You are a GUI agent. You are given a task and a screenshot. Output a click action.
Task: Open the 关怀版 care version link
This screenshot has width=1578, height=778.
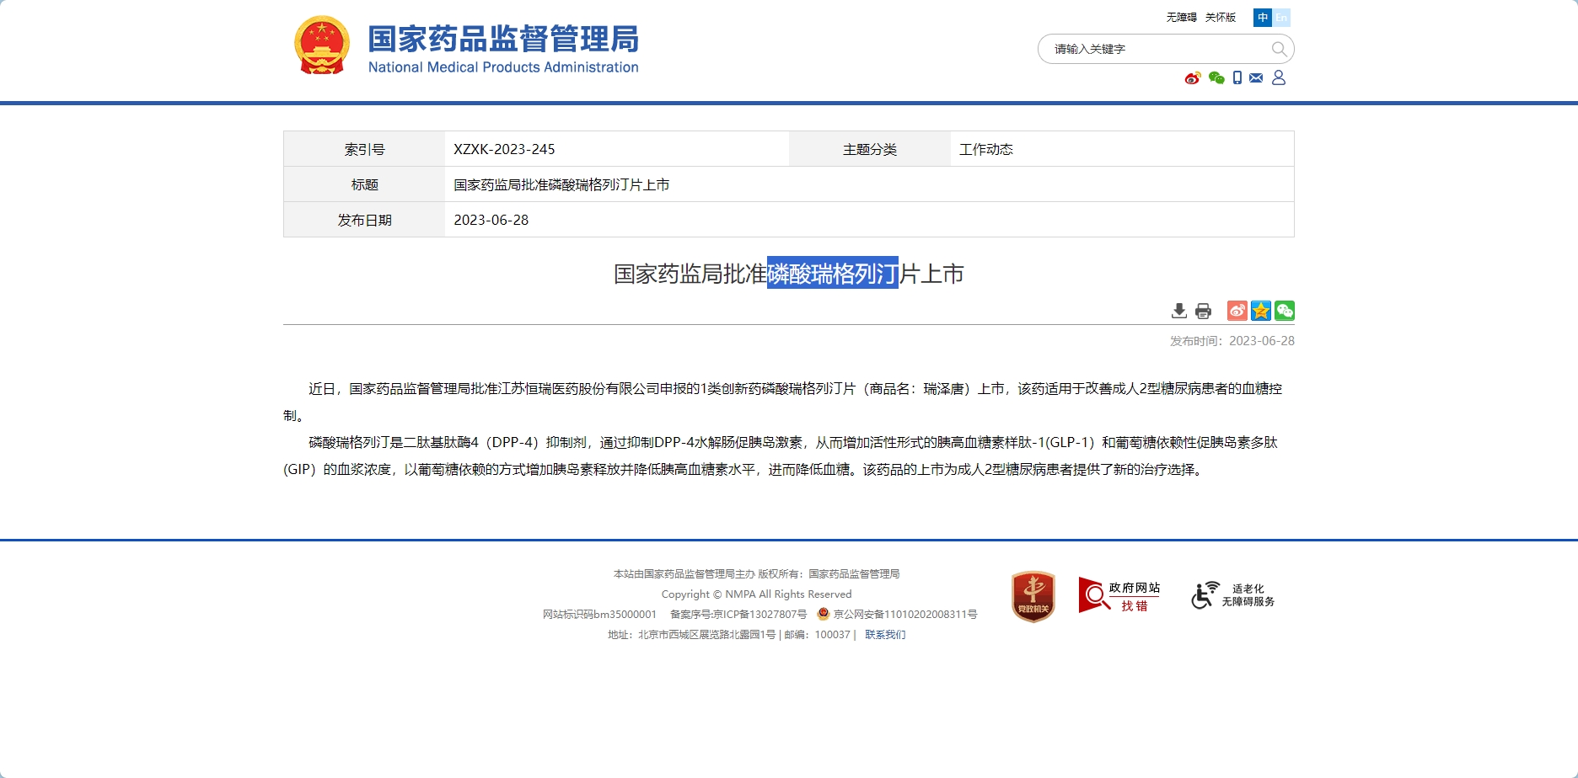[1221, 18]
